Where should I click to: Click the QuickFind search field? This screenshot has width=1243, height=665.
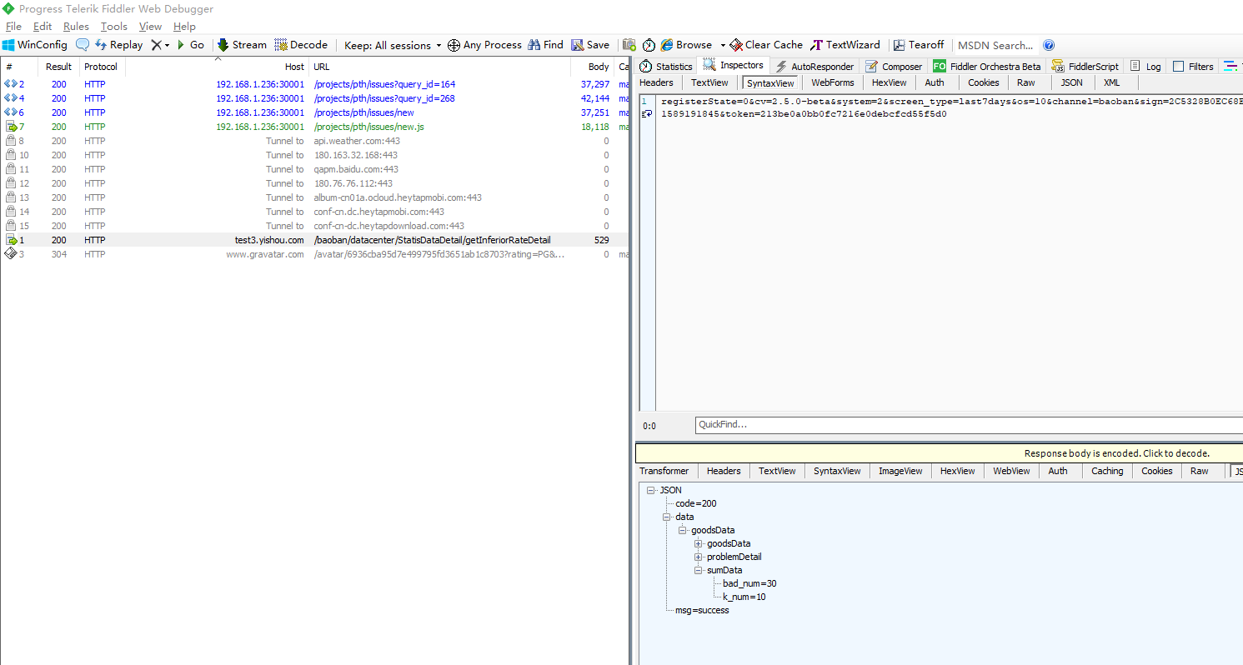(x=969, y=425)
